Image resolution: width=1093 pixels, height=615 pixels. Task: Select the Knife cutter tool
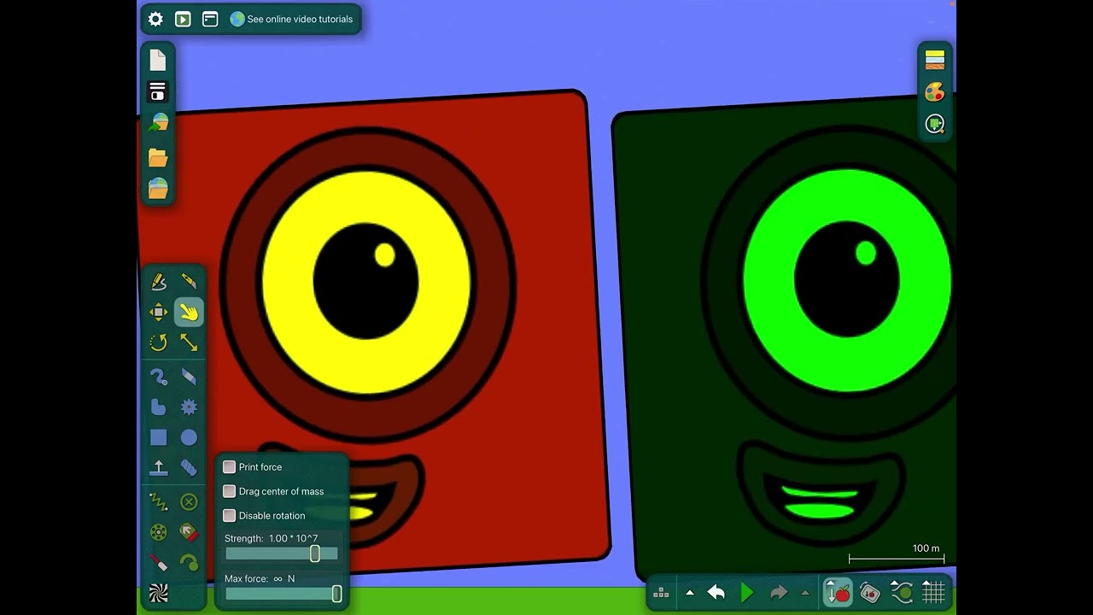[x=189, y=282]
